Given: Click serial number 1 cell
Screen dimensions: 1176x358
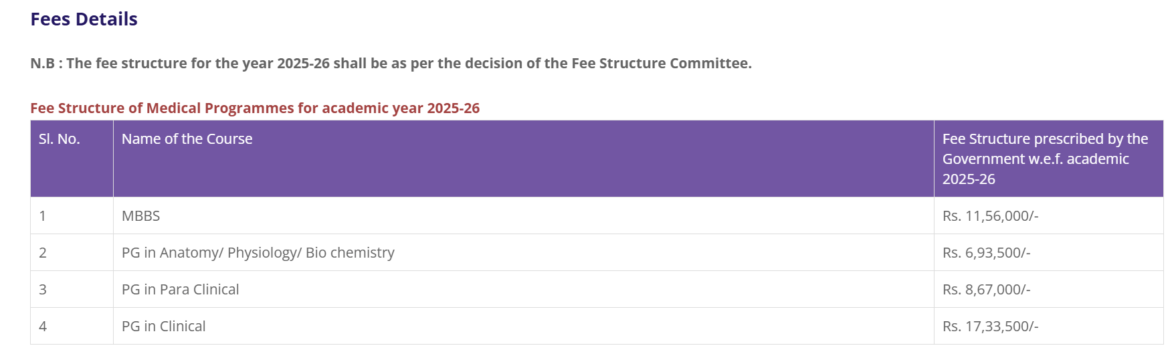Looking at the screenshot, I should pos(43,216).
